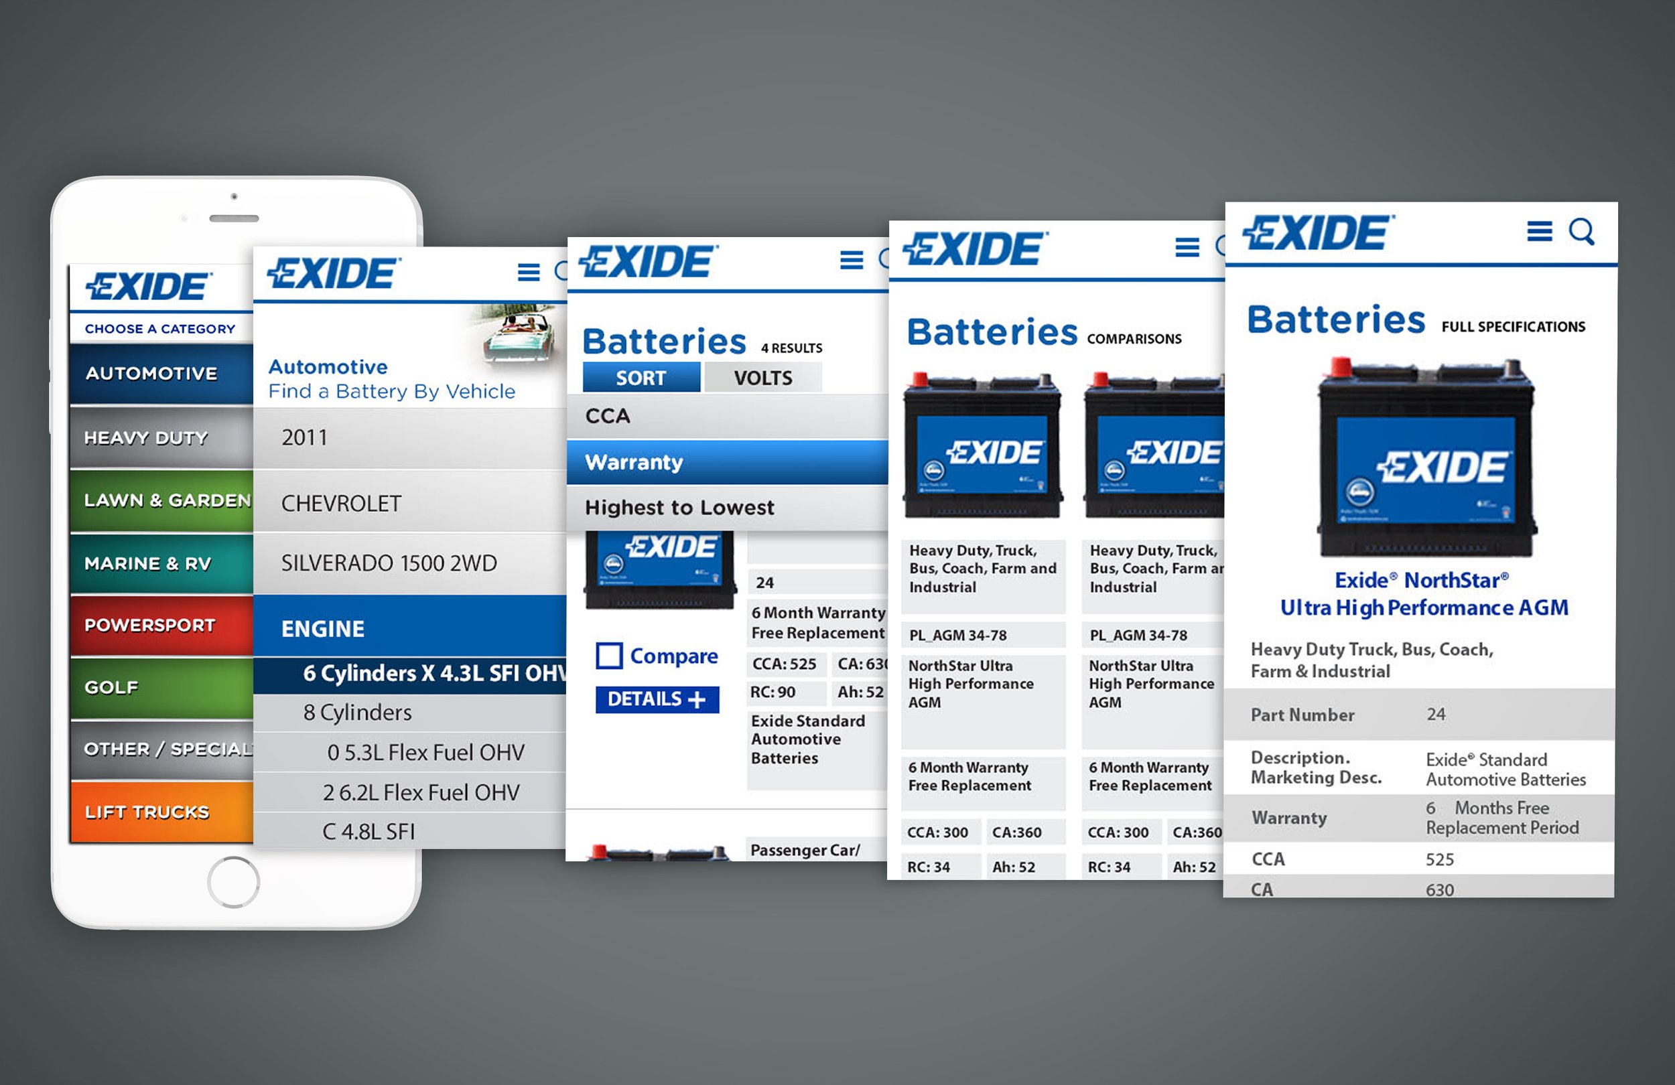Click 'Find a Battery By Vehicle' heading

(392, 391)
